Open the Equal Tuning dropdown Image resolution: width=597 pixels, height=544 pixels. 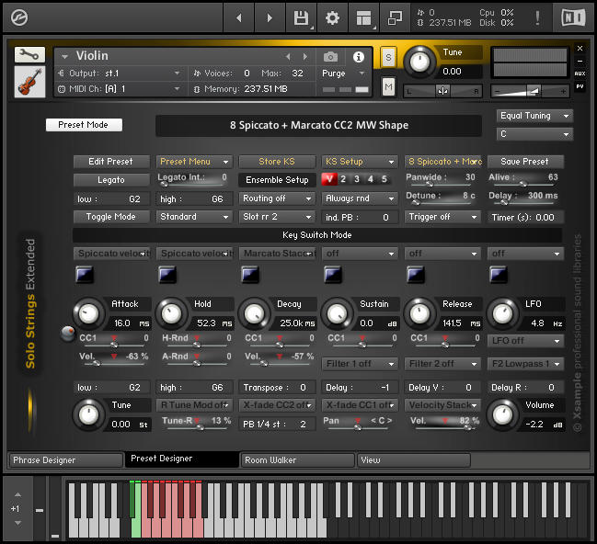(534, 116)
